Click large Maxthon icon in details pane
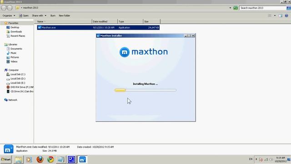This screenshot has width=291, height=164. (x=8, y=149)
